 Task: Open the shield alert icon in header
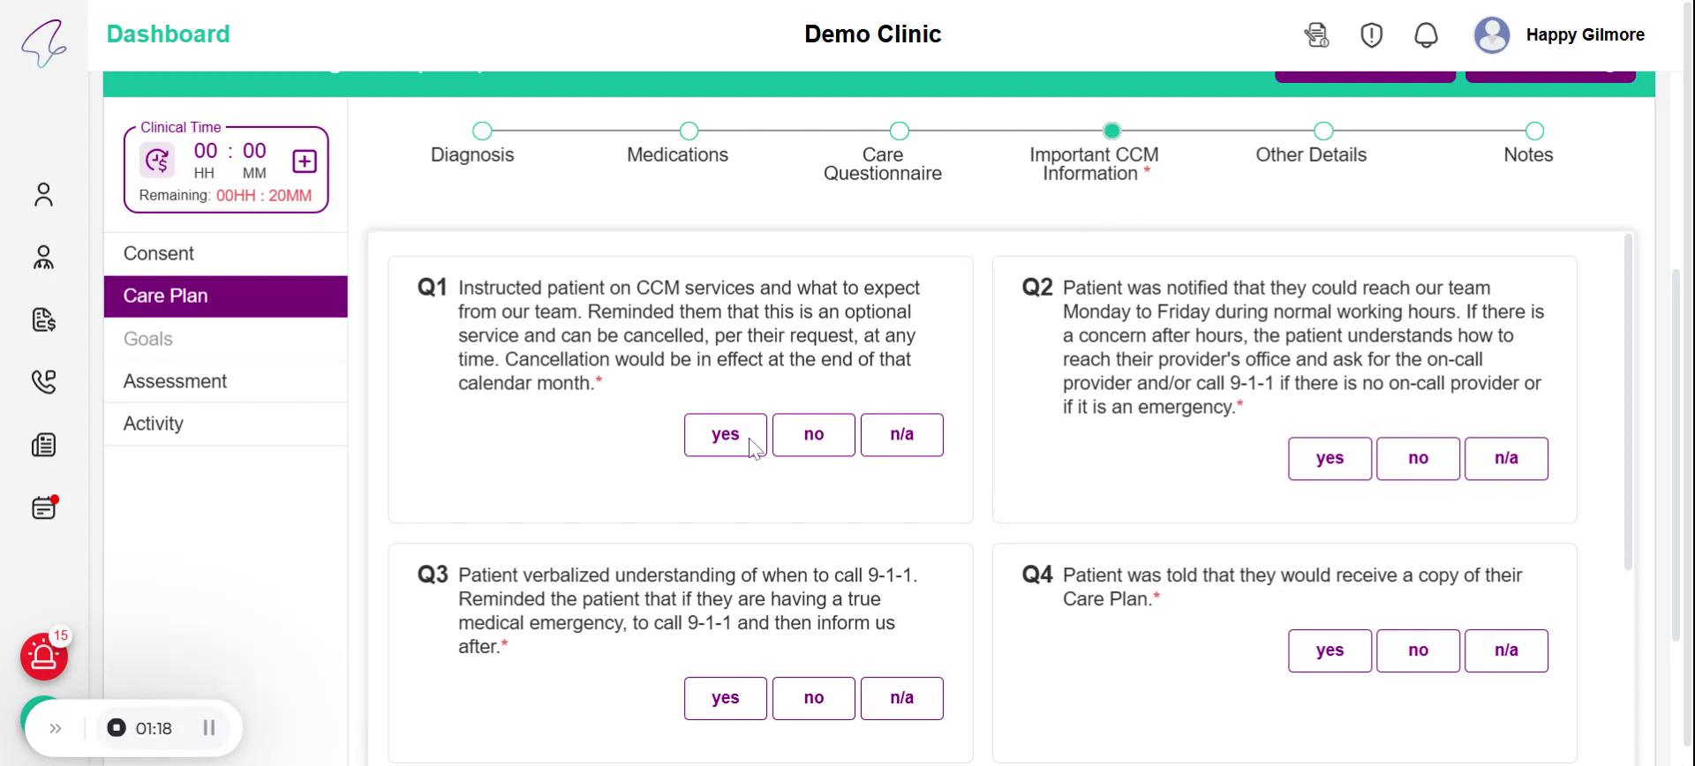(1371, 35)
